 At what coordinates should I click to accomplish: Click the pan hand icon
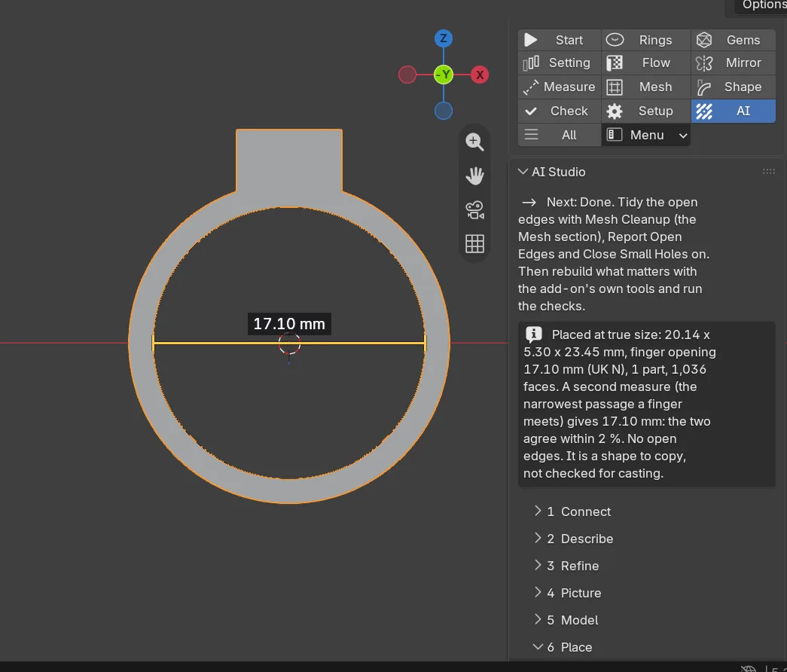click(474, 176)
